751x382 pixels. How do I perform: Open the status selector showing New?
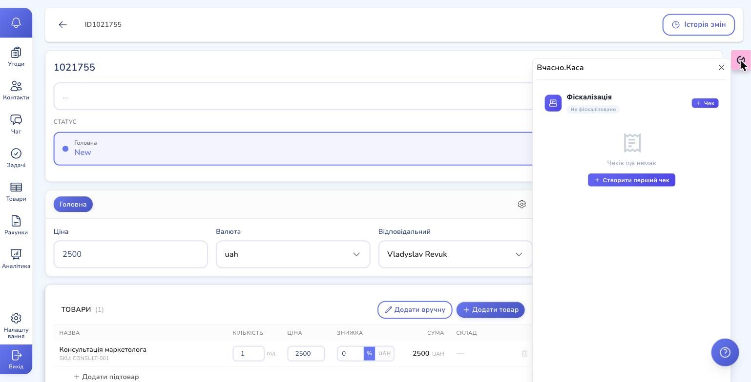pyautogui.click(x=293, y=149)
